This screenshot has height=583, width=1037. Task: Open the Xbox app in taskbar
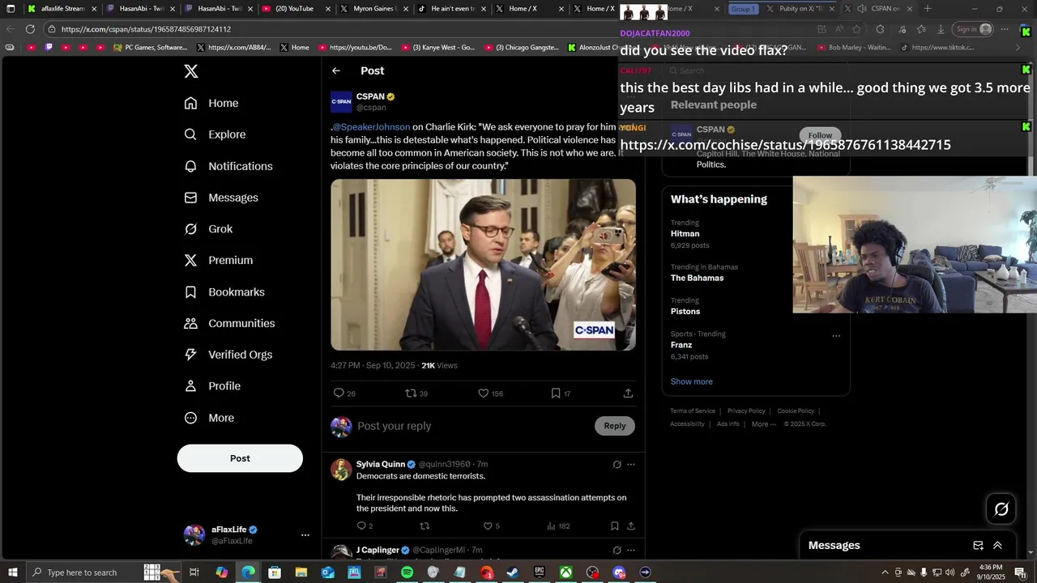pyautogui.click(x=566, y=572)
